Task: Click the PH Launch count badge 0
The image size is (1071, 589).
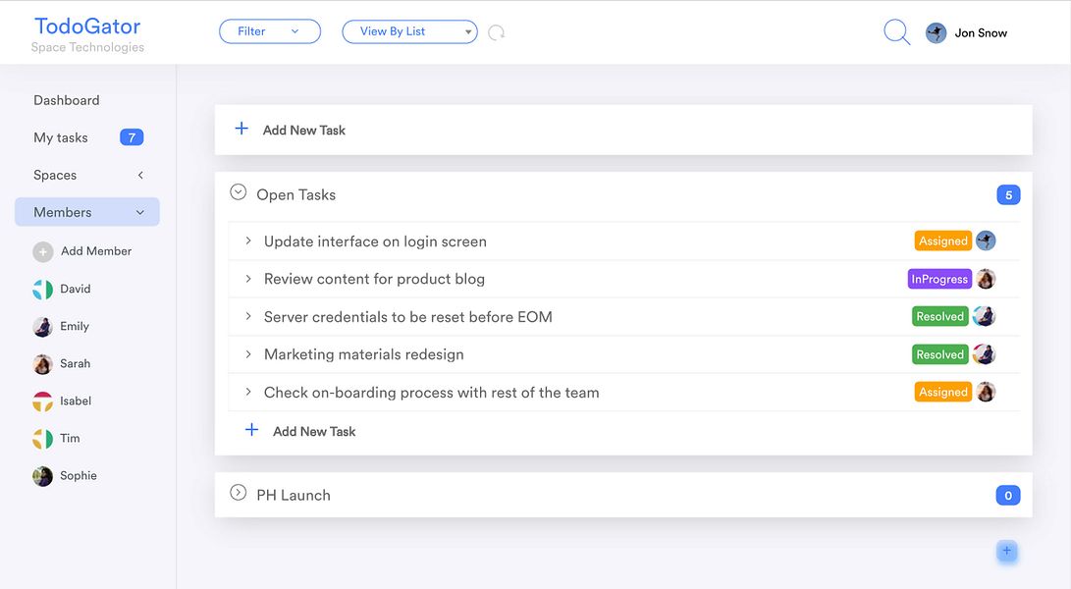Action: [1008, 496]
